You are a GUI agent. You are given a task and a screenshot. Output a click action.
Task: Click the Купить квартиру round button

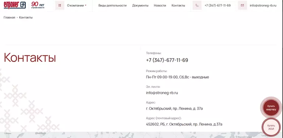[271, 108]
